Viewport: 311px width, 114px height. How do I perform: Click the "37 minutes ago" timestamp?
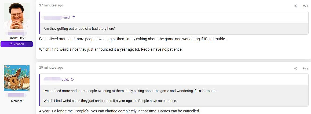click(x=51, y=5)
